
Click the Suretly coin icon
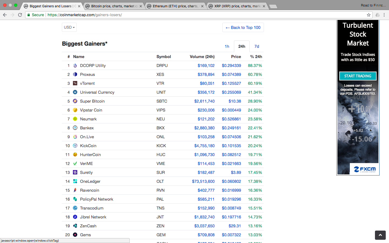pos(75,173)
